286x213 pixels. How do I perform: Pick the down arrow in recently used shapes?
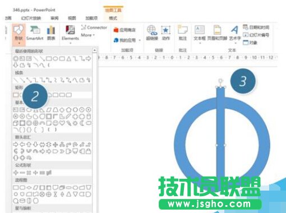coord(16,65)
